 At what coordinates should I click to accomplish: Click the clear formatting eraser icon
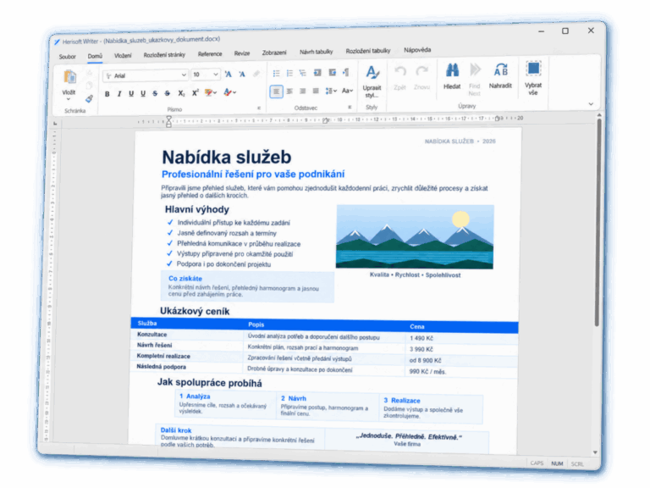(256, 74)
